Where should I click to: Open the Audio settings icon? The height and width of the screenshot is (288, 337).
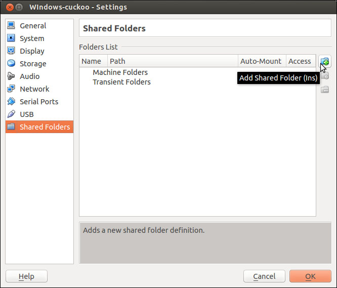11,76
